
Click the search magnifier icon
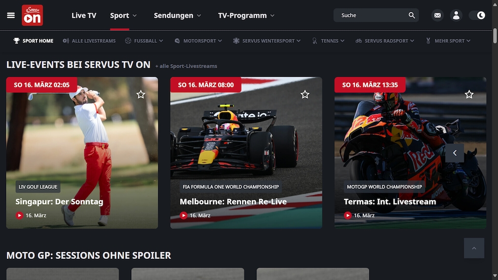tap(412, 15)
